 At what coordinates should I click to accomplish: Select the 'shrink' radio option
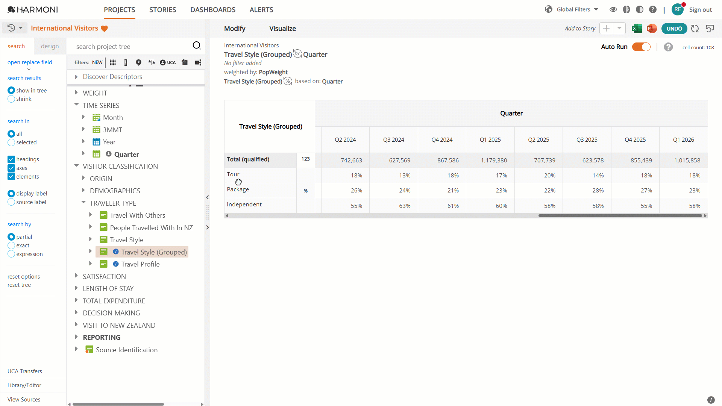click(x=11, y=99)
